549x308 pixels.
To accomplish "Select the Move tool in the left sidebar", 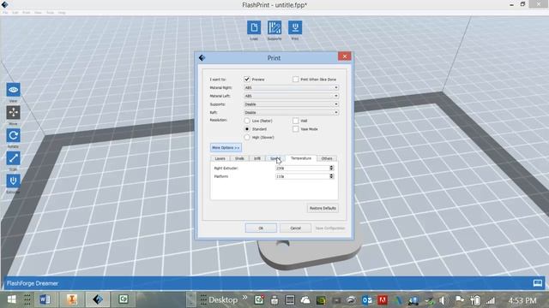I will pyautogui.click(x=14, y=112).
